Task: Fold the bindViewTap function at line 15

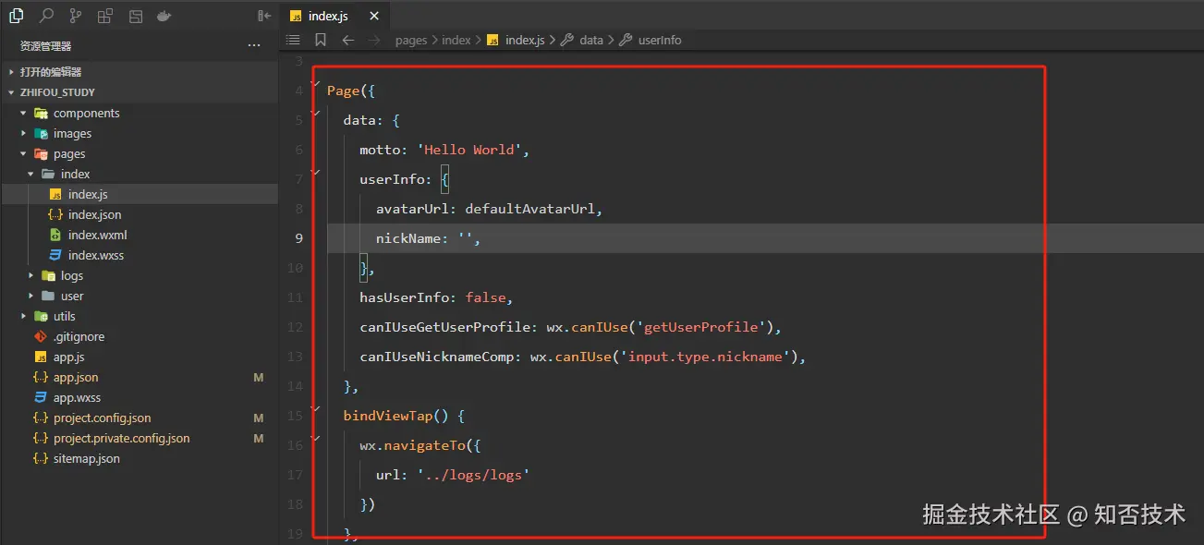Action: click(x=316, y=408)
